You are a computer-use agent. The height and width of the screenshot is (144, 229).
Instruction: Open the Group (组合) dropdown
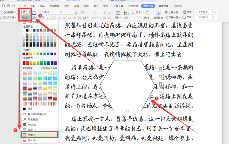coord(137,12)
